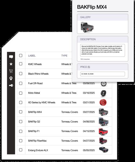Click the Extang Endure ALX truck thumbnail

coord(104,150)
